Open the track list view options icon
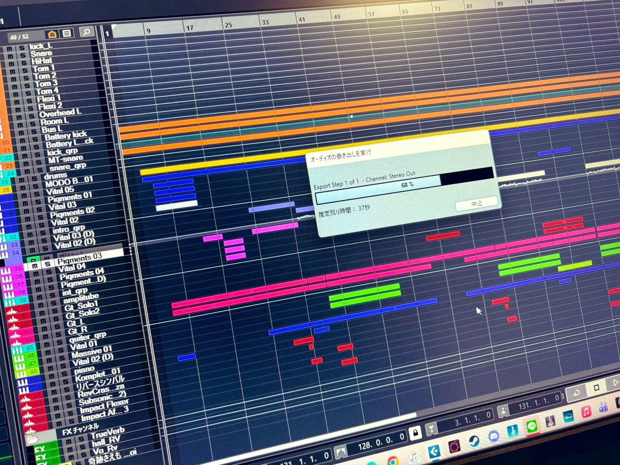 tap(67, 34)
